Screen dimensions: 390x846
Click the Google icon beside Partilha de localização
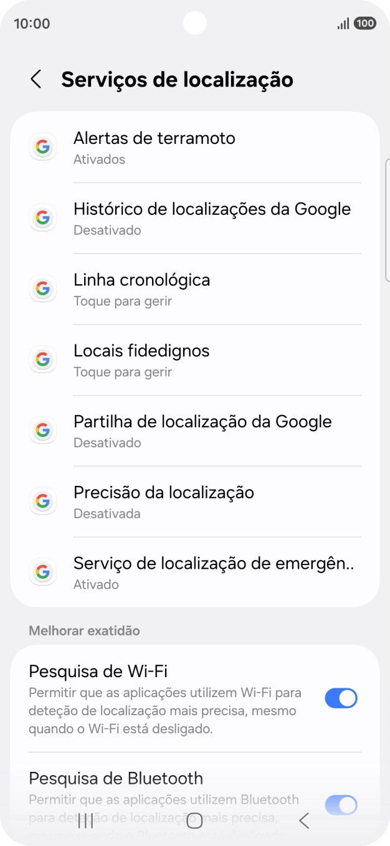pos(42,430)
